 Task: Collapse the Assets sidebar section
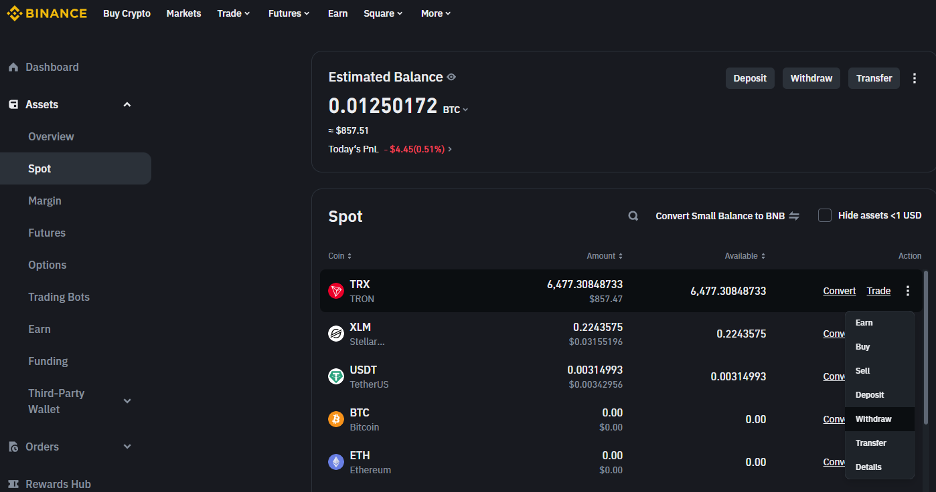(127, 105)
